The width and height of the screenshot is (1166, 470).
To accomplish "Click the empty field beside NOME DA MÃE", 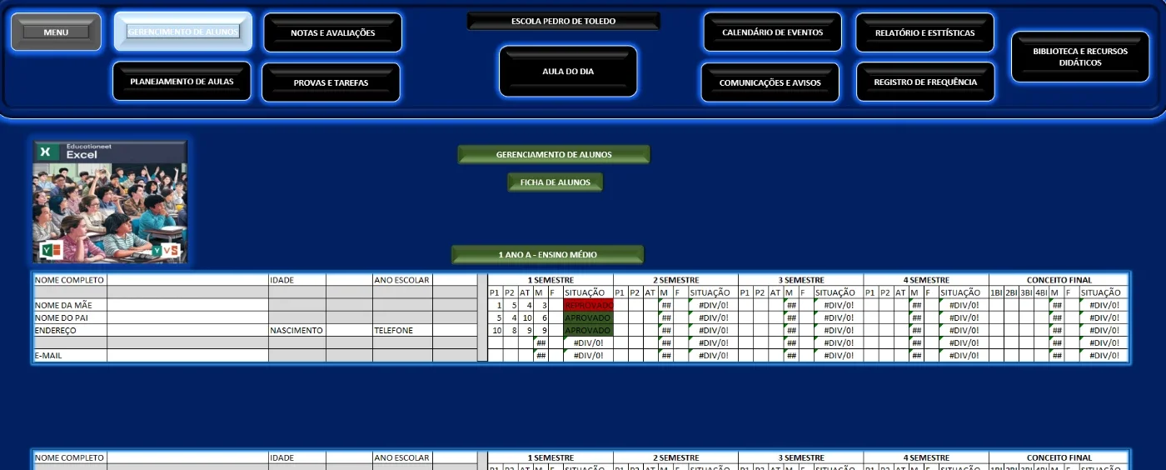I will [x=187, y=305].
